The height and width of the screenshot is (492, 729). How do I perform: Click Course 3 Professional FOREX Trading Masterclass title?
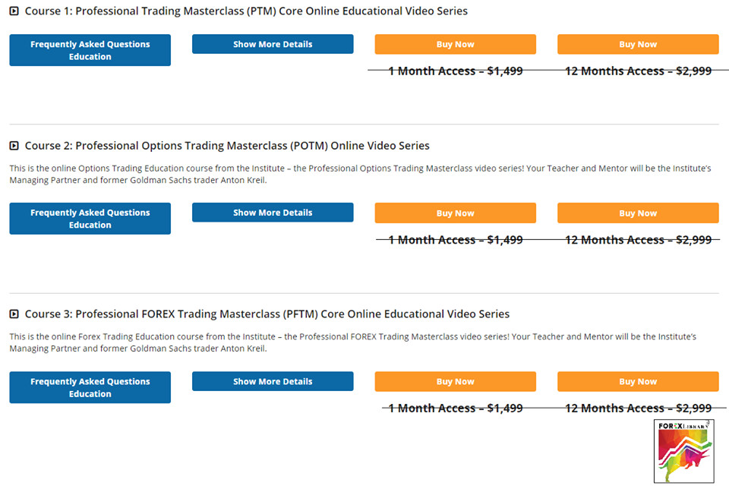[267, 314]
